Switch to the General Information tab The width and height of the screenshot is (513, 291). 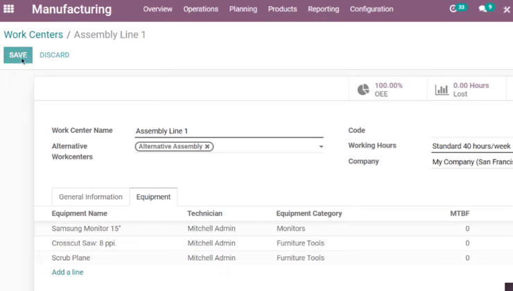91,197
